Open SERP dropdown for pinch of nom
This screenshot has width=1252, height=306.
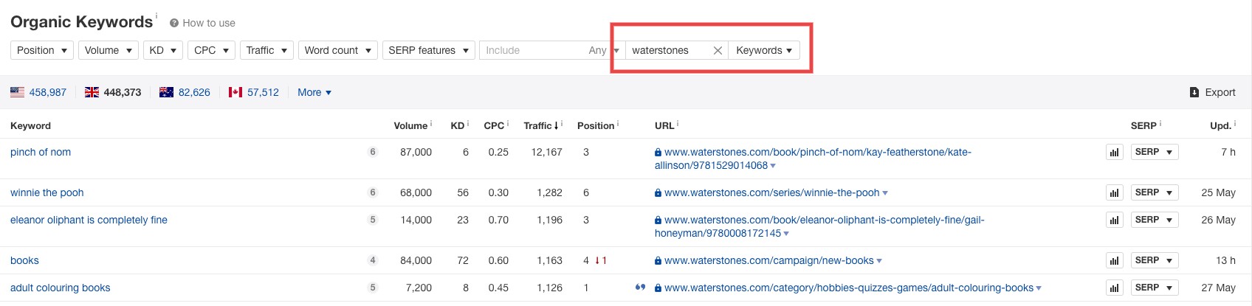tap(1154, 152)
